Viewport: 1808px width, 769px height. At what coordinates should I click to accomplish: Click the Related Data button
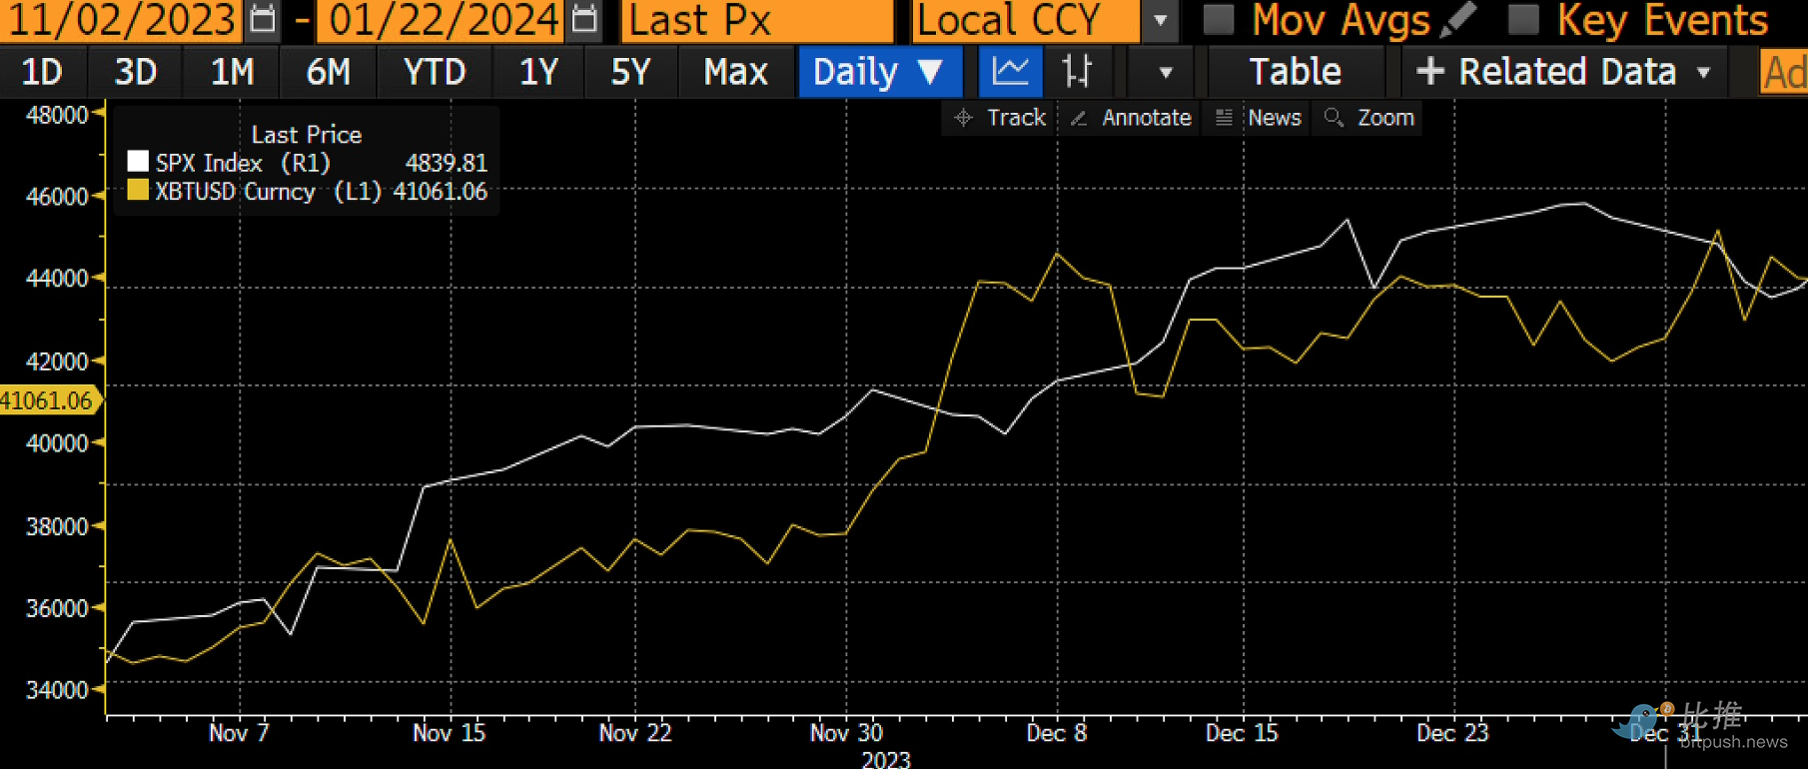1564,72
